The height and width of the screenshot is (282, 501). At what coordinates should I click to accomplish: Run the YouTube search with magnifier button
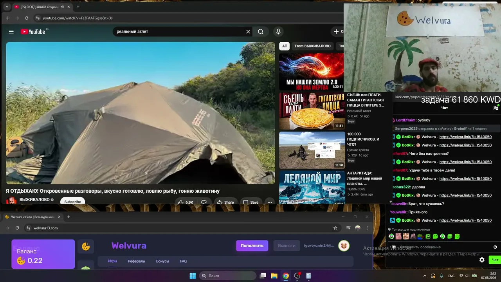pos(261,32)
